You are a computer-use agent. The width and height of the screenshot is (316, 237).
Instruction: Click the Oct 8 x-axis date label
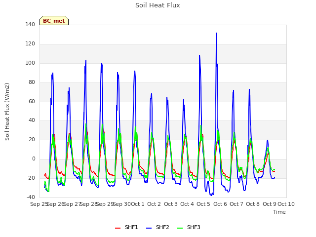[x=253, y=204]
